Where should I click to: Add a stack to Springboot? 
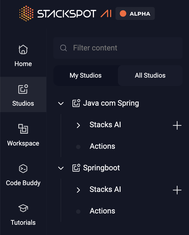[177, 190]
